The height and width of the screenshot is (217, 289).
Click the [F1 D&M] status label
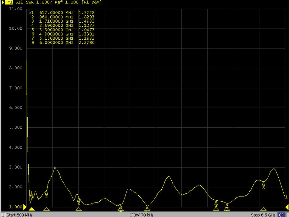click(x=92, y=2)
